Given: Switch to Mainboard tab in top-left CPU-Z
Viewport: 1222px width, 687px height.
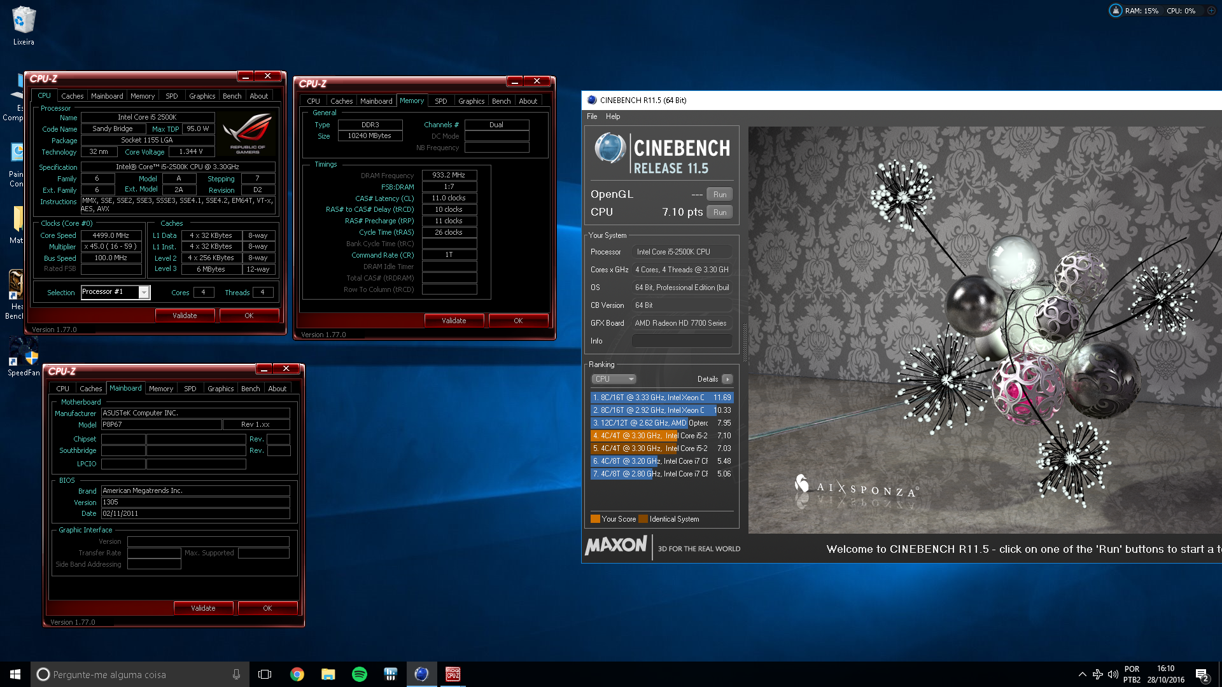Looking at the screenshot, I should 107,96.
